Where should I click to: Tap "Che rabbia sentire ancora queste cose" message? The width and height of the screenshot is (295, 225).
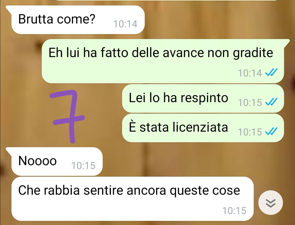[x=132, y=199]
